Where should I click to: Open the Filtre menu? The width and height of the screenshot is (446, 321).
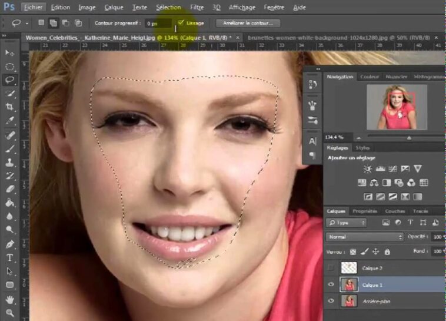(x=197, y=8)
